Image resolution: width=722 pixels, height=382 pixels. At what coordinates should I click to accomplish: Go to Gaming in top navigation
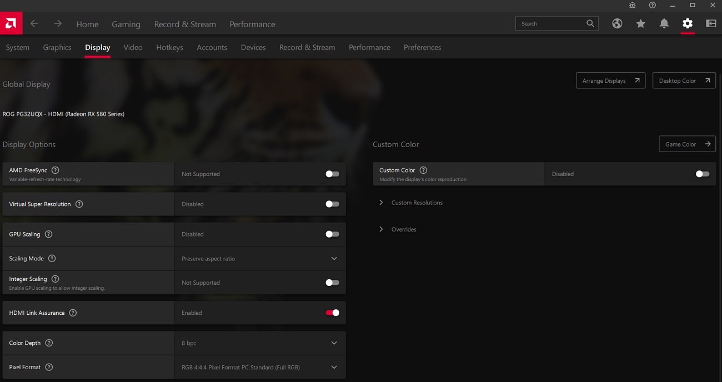coord(126,24)
